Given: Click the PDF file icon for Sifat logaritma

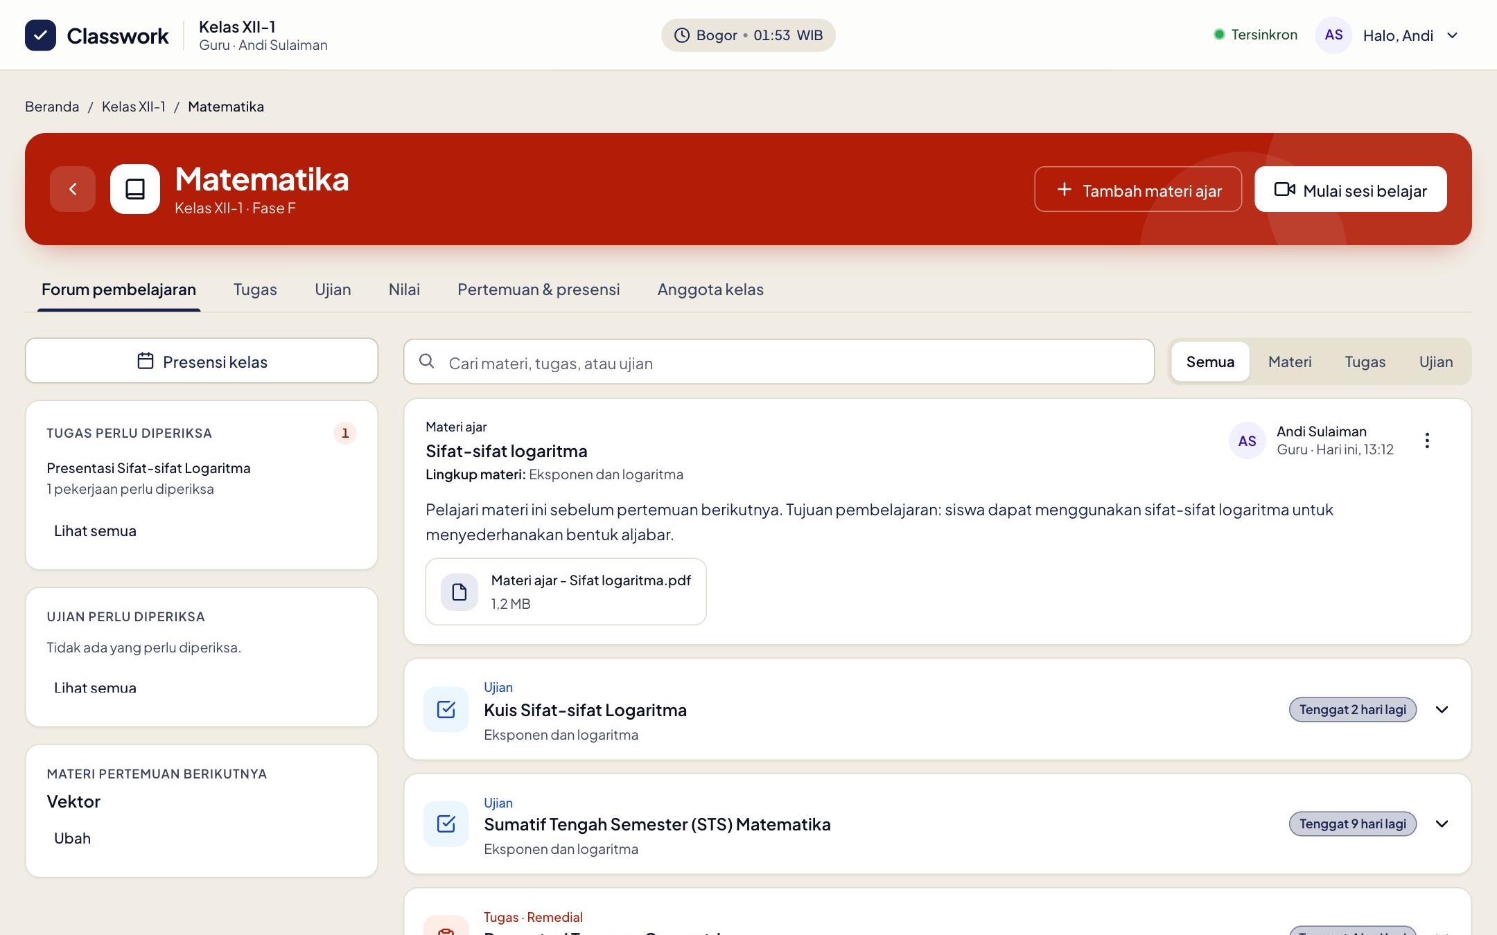Looking at the screenshot, I should (x=459, y=592).
